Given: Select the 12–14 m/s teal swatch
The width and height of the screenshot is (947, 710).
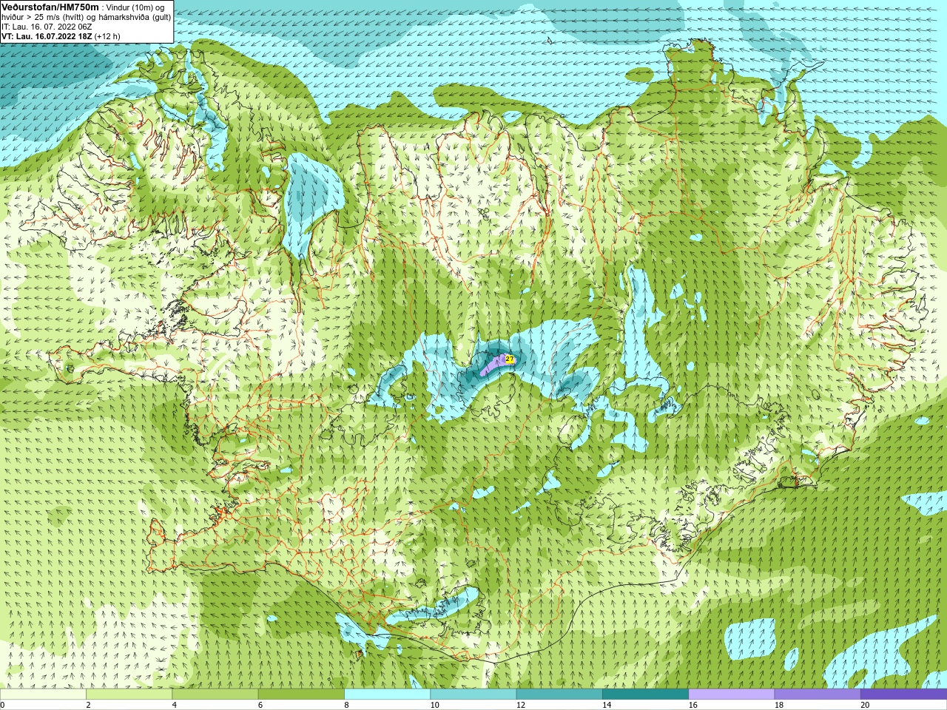Looking at the screenshot, I should point(559,694).
